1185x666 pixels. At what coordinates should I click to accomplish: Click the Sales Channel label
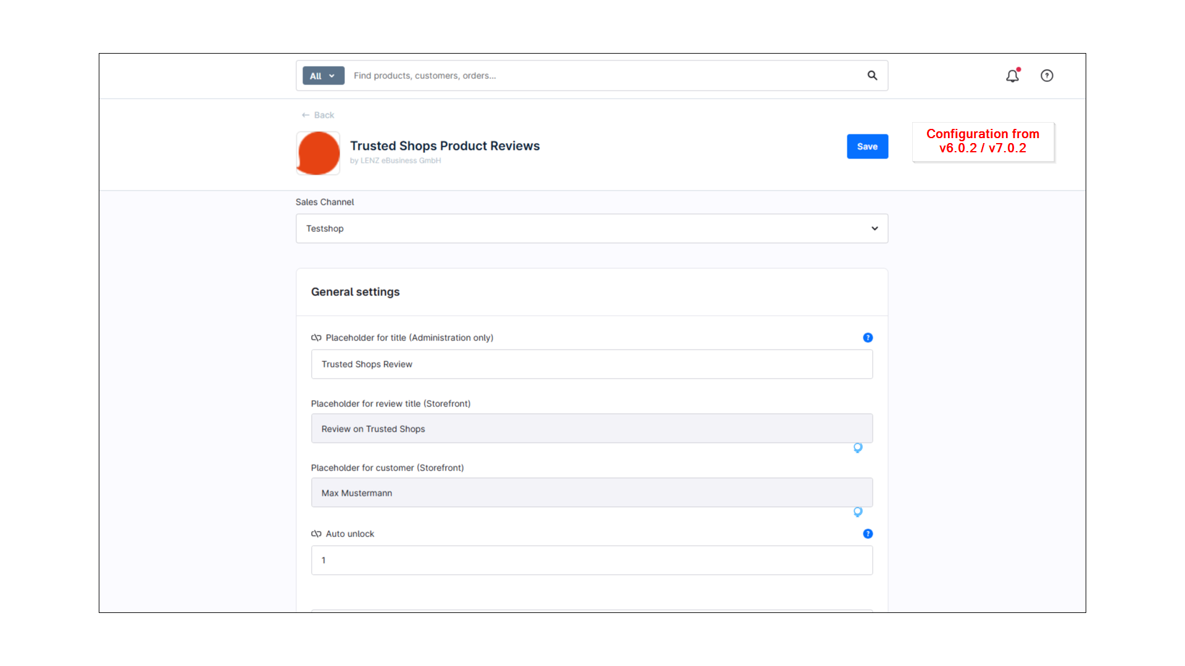tap(325, 202)
